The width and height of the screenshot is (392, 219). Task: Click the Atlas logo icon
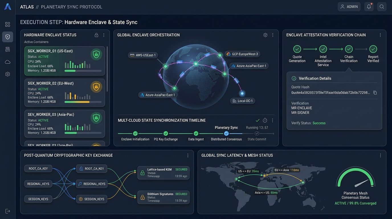click(x=8, y=7)
